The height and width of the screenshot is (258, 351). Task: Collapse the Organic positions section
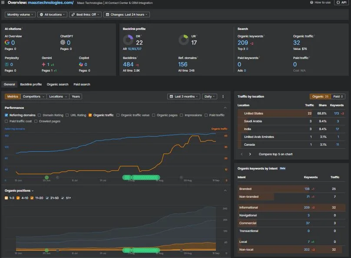click(225, 190)
